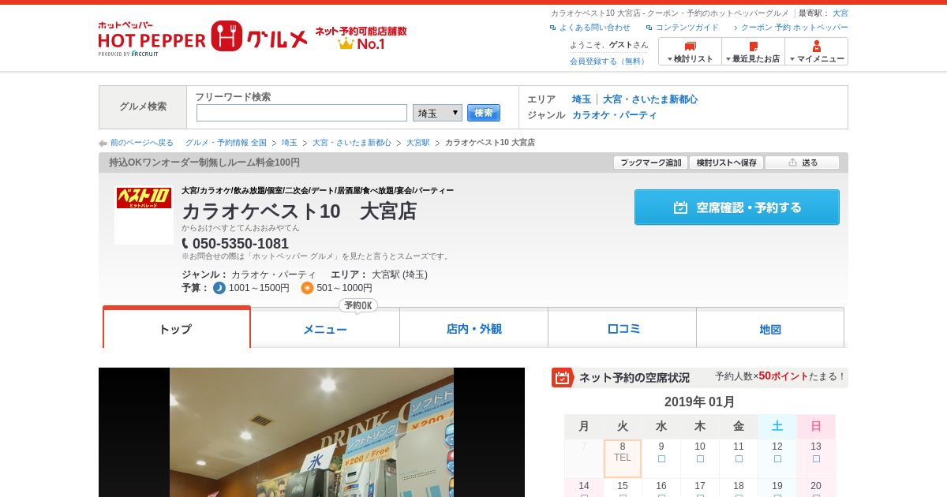Click the calendar icon beside ネット予約の空席状況

(562, 377)
